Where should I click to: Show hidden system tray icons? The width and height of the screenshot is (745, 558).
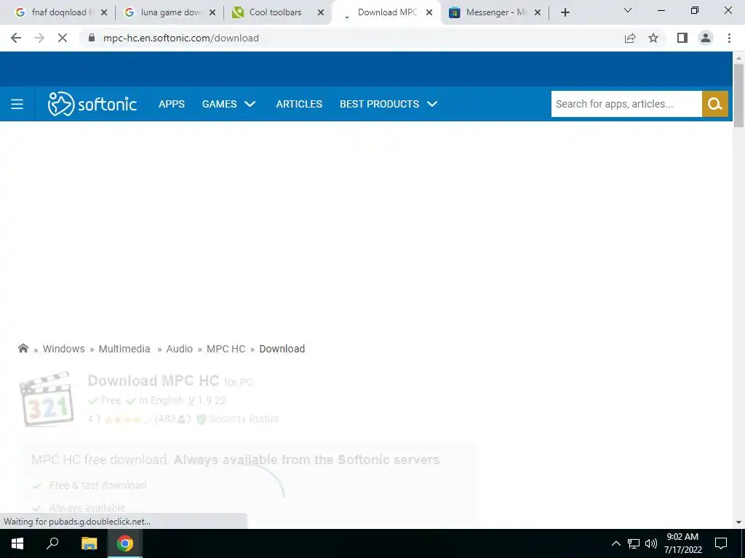click(x=615, y=543)
